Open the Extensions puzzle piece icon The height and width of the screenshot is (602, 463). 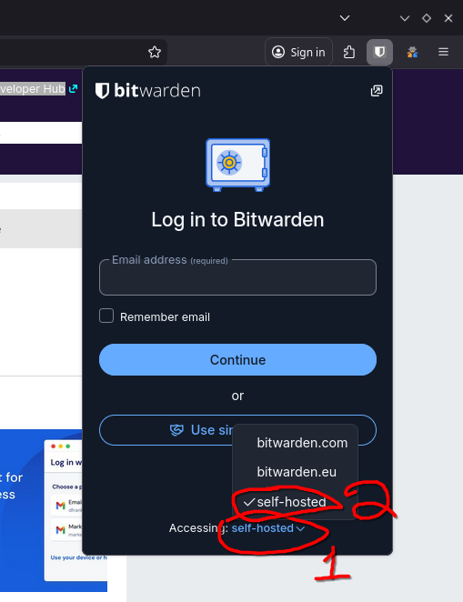(x=349, y=52)
